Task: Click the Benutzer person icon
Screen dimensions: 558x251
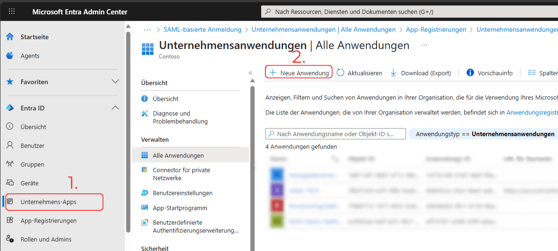Action: coord(10,146)
